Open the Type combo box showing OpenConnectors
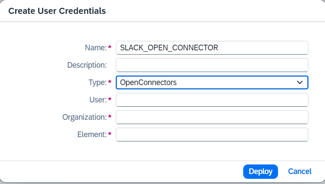 (x=204, y=82)
